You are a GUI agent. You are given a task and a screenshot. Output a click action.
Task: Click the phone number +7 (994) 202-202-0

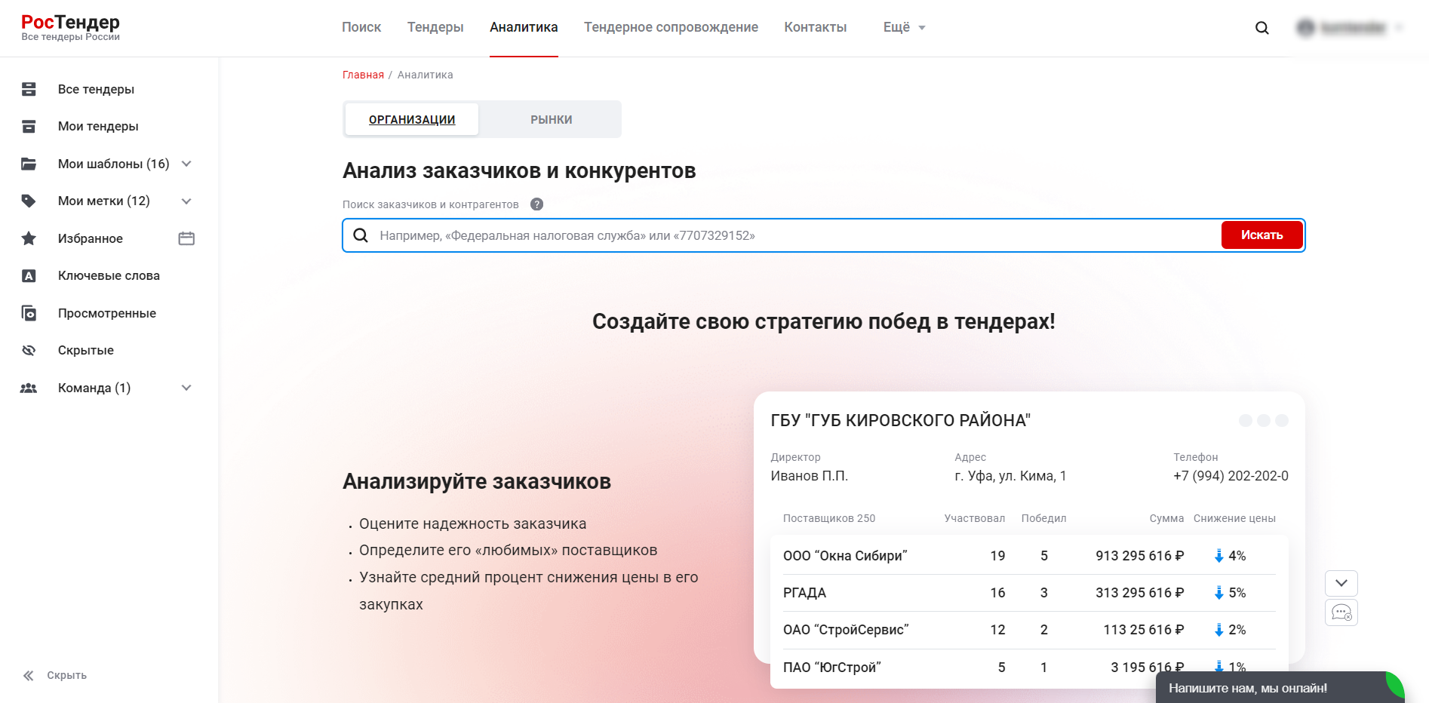tap(1231, 476)
